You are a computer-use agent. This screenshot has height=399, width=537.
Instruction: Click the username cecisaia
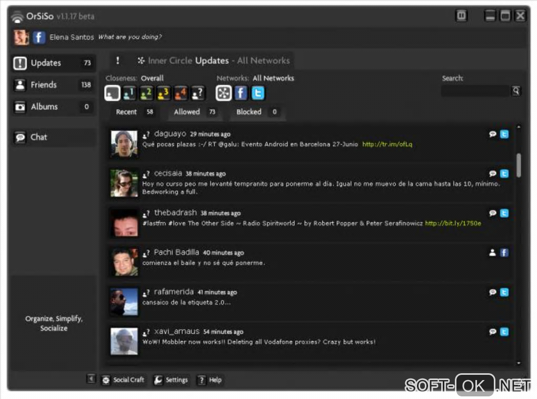(x=168, y=173)
